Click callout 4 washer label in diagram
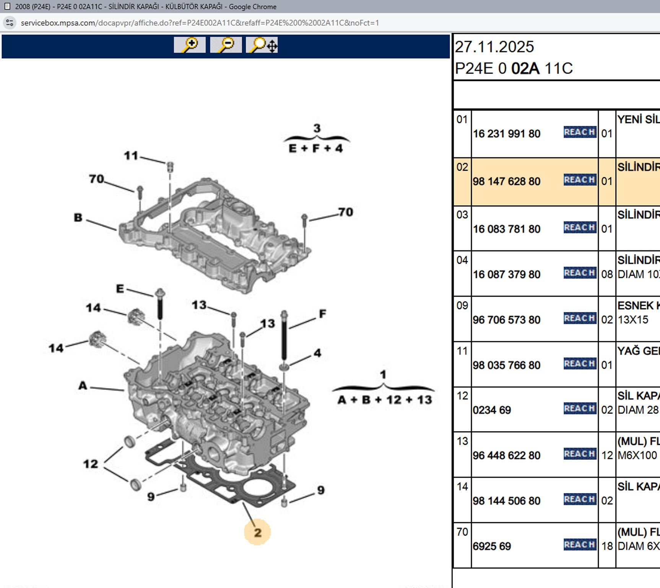Screen dimensions: 660x588 [x=317, y=353]
